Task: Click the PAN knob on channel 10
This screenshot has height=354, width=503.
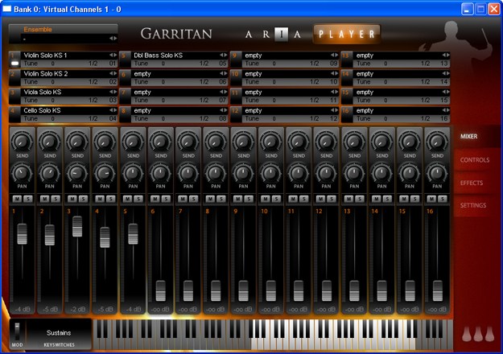Action: pos(270,173)
